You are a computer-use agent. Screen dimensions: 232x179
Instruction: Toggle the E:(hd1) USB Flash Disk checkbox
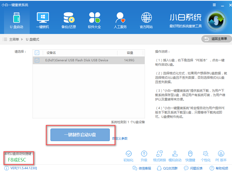37,60
